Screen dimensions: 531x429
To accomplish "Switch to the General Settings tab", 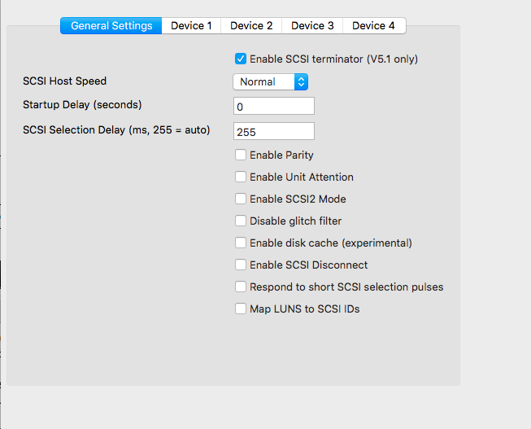I will pos(111,25).
